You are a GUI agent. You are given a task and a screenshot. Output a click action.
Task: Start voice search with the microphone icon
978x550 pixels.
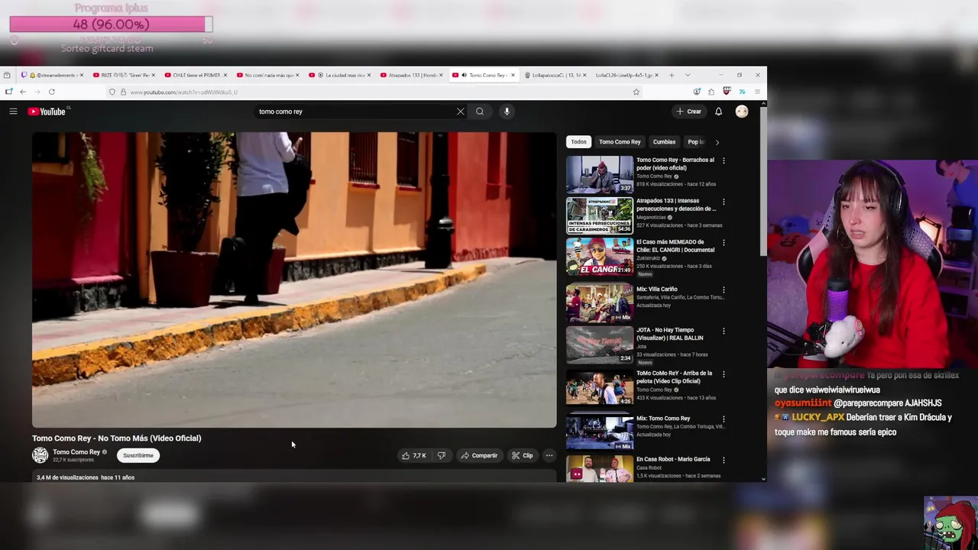[x=507, y=112]
